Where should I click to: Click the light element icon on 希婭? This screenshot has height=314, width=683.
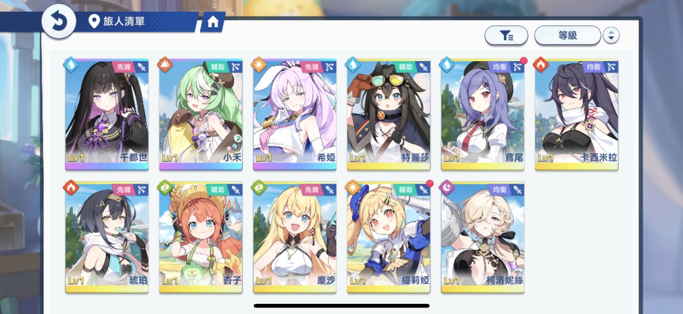[259, 65]
